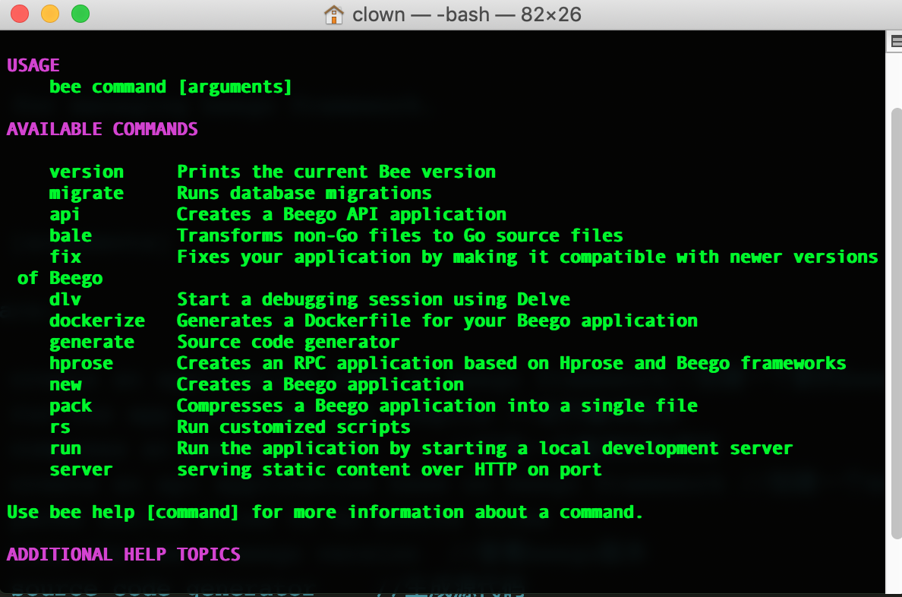Click the "ADDITIONAL HELP TOPICS" heading
This screenshot has height=597, width=902.
pos(124,554)
